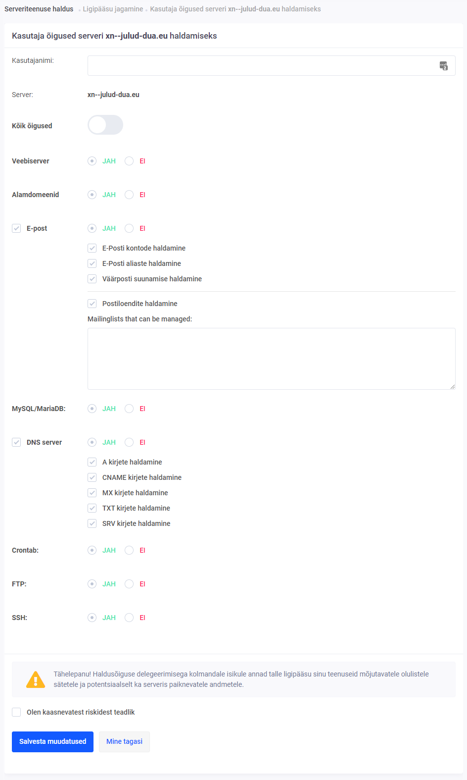Toggle the DNS server checkbox
Image resolution: width=467 pixels, height=780 pixels.
pyautogui.click(x=17, y=442)
